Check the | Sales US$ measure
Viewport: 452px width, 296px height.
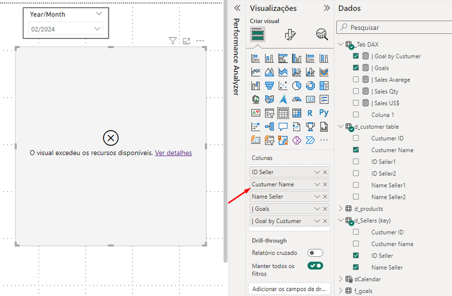point(356,103)
